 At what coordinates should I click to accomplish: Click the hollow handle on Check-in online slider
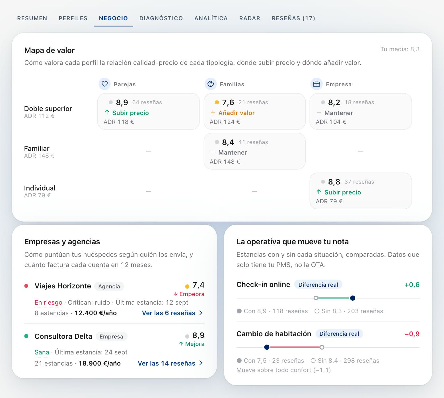316,298
